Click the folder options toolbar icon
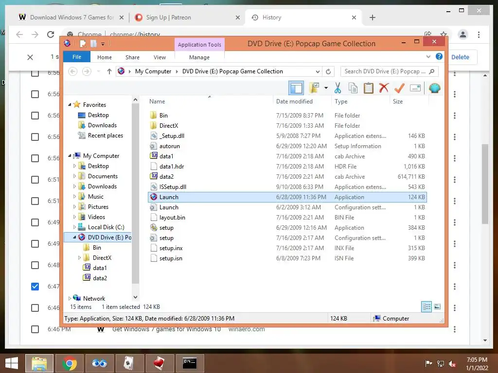Screen dimensions: 498x373 coord(314,88)
